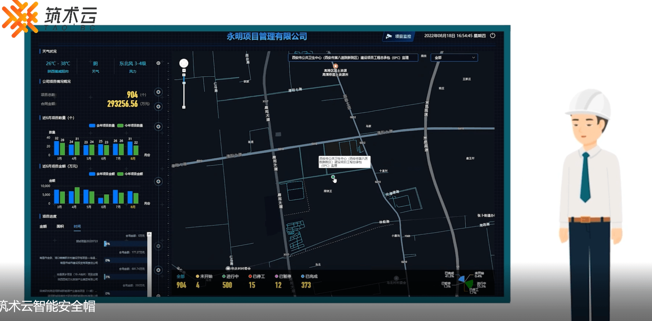Viewport: 652px width, 321px height.
Task: Select the 时间 progress tab
Action: (77, 226)
